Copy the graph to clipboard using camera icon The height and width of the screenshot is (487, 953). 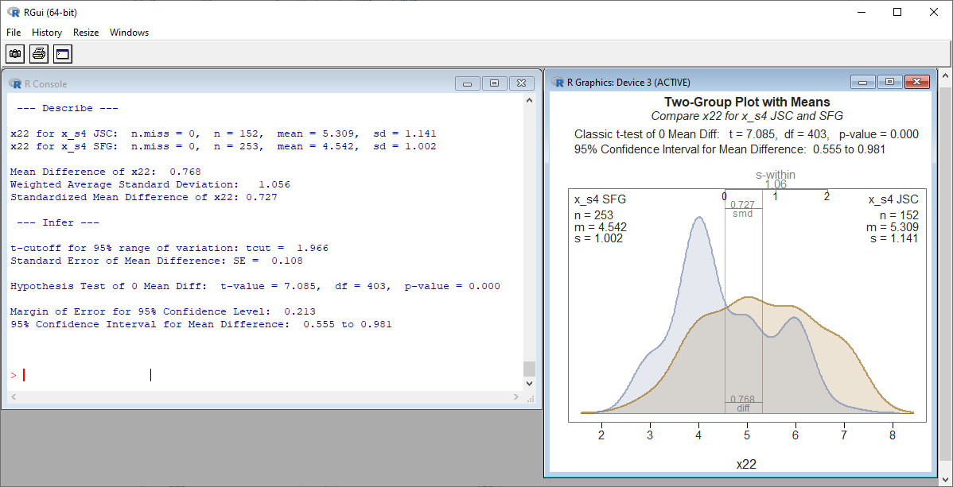coord(14,53)
